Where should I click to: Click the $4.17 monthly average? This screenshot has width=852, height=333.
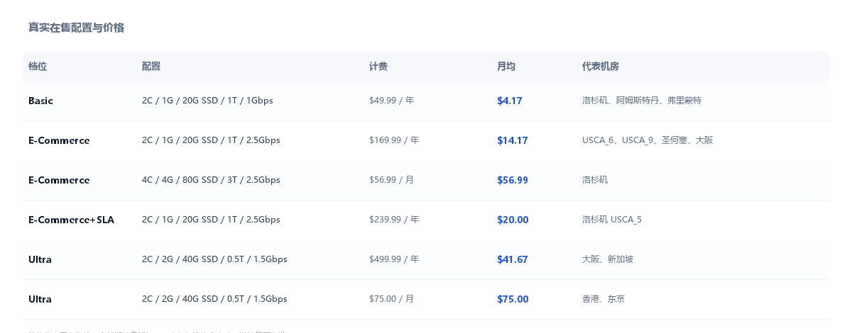(510, 101)
